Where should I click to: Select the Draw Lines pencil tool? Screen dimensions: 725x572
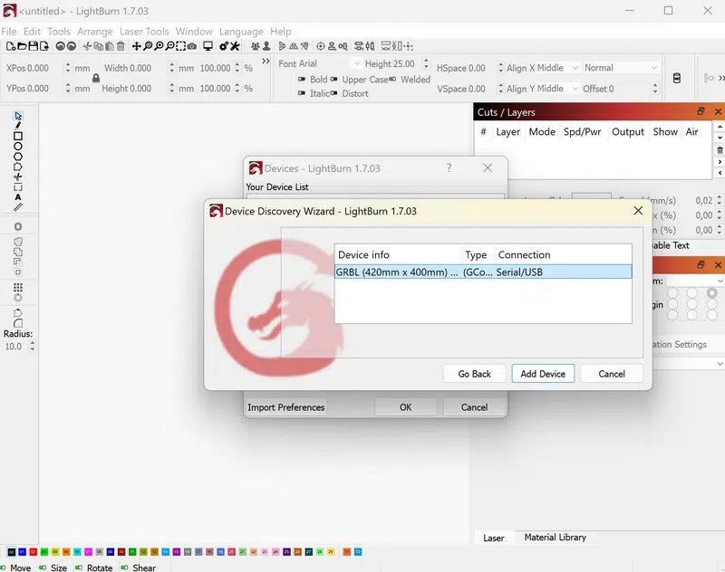tap(18, 126)
